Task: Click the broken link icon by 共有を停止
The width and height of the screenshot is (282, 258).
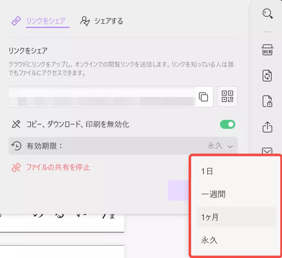Action: (16, 167)
